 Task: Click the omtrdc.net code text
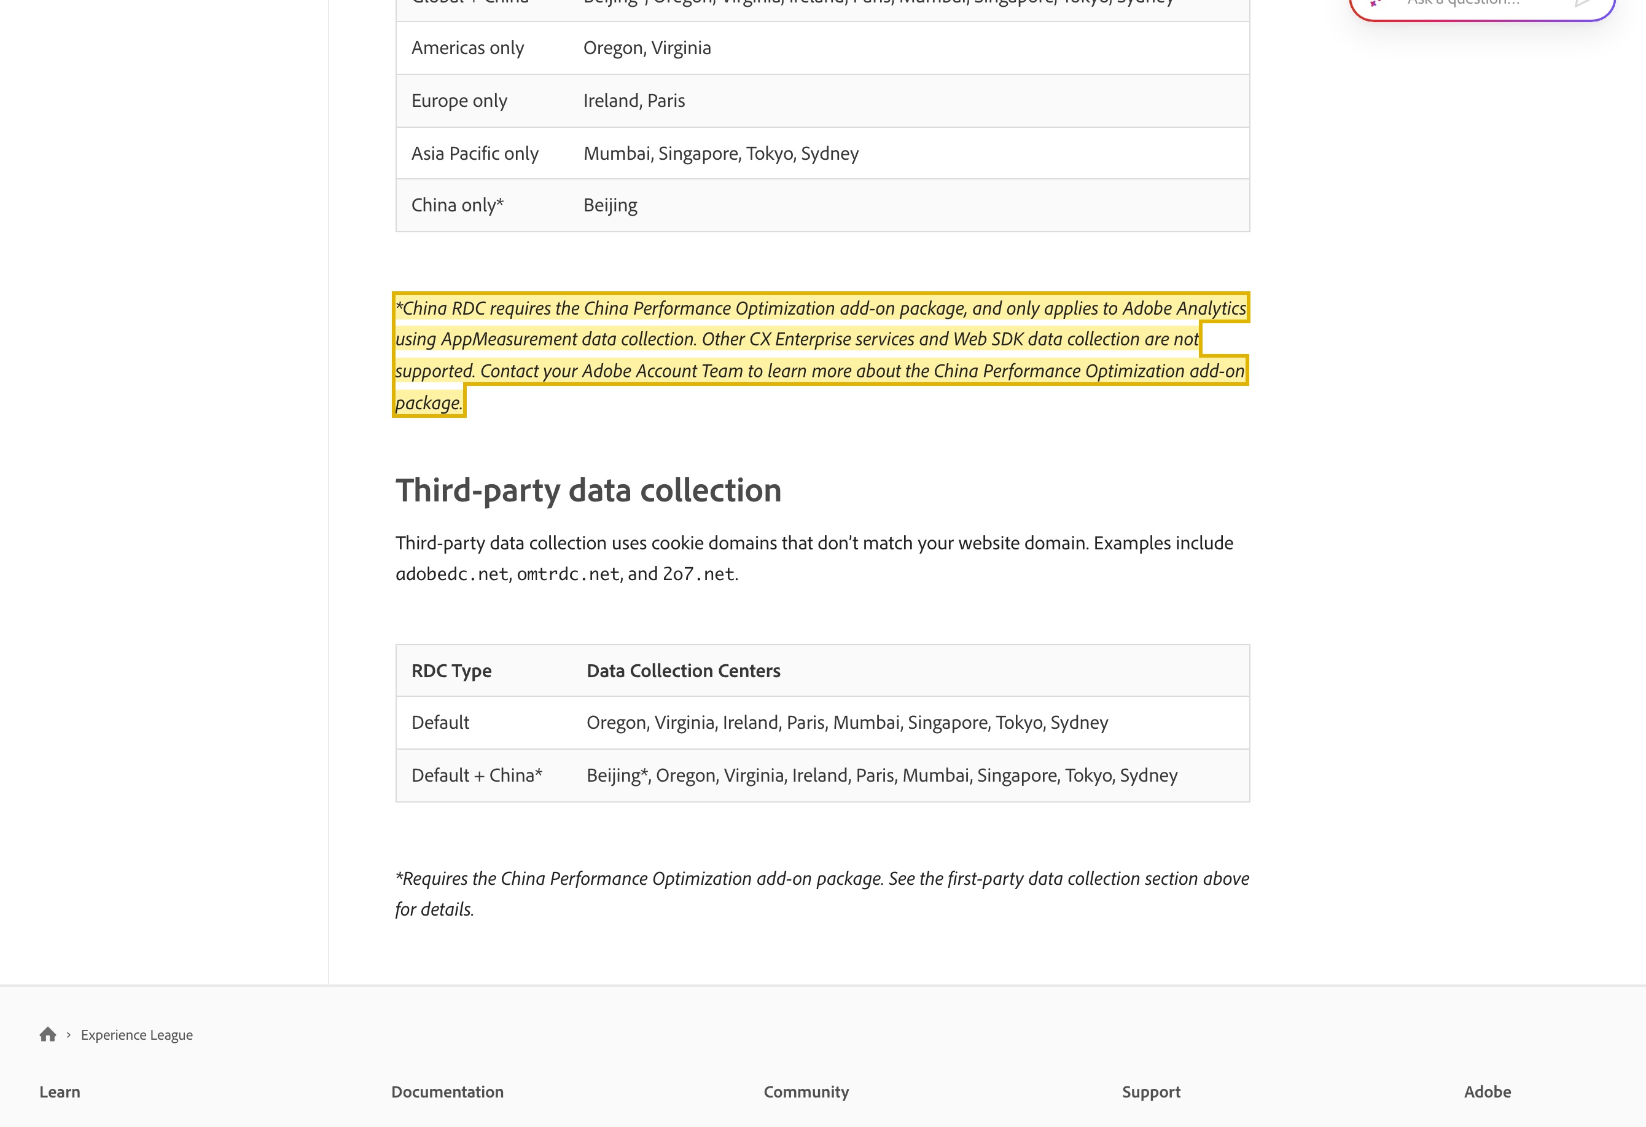point(568,574)
